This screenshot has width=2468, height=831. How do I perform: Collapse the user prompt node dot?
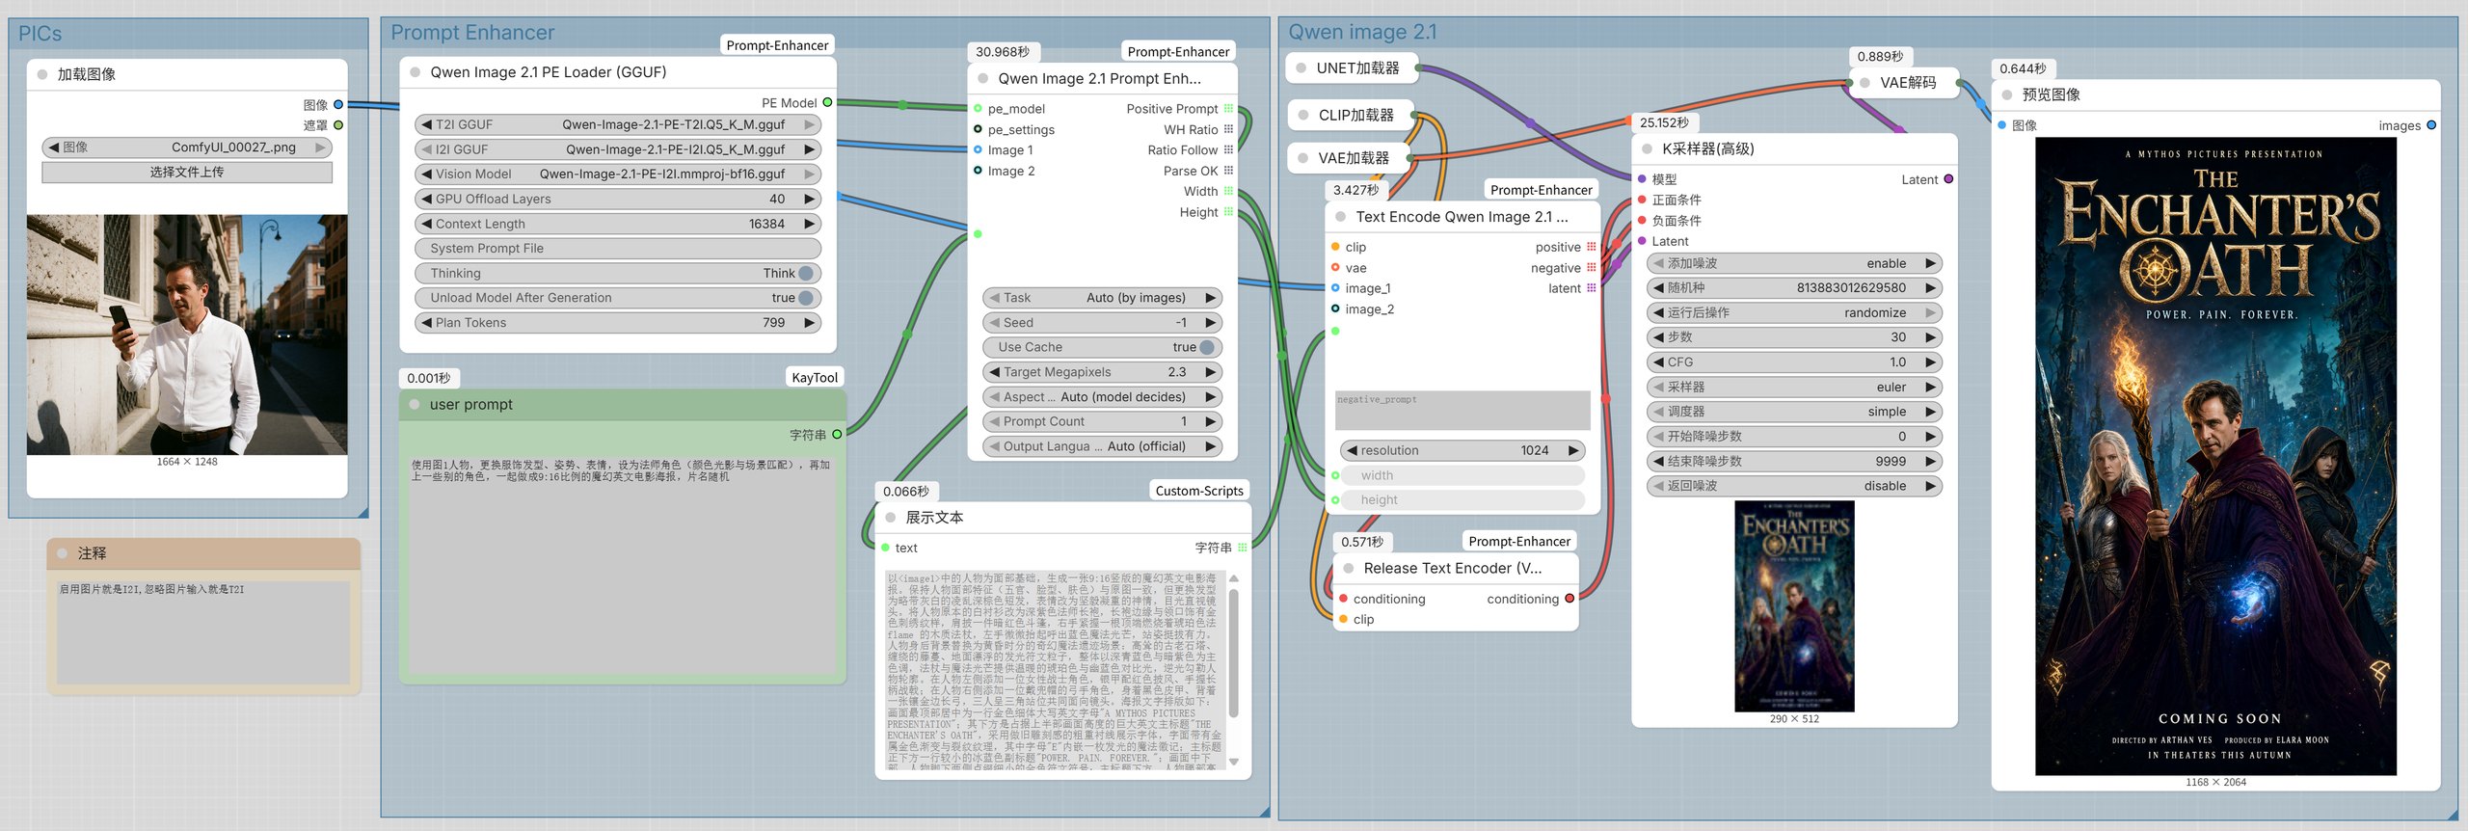click(415, 405)
